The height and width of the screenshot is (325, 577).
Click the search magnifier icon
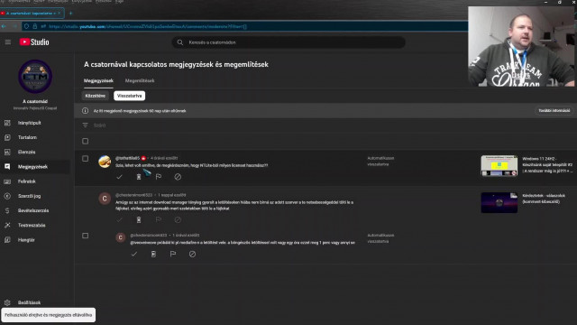point(180,42)
